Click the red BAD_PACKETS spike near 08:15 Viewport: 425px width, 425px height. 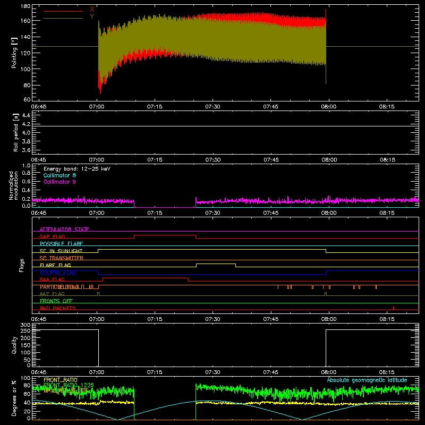click(394, 308)
